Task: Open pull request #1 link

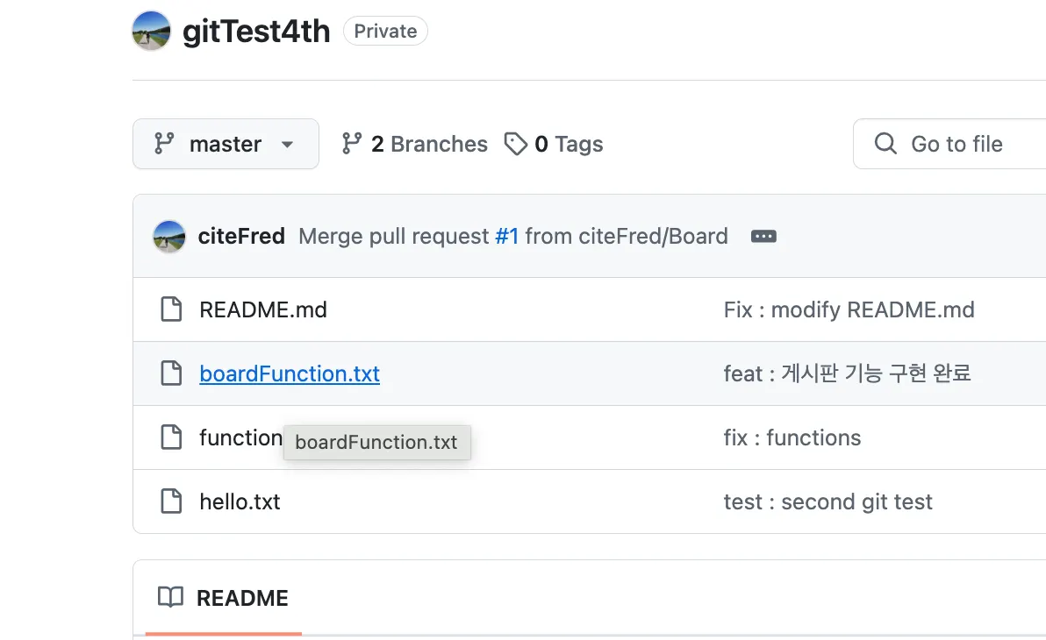Action: (x=506, y=236)
